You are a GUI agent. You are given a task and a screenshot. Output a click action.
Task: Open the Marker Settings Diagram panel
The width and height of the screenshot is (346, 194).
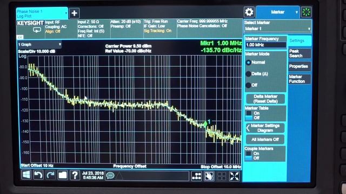point(265,128)
